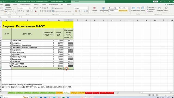This screenshot has width=174, height=98.
Task: Open Find and Select (Найти и выделить)
Action: 166,10
